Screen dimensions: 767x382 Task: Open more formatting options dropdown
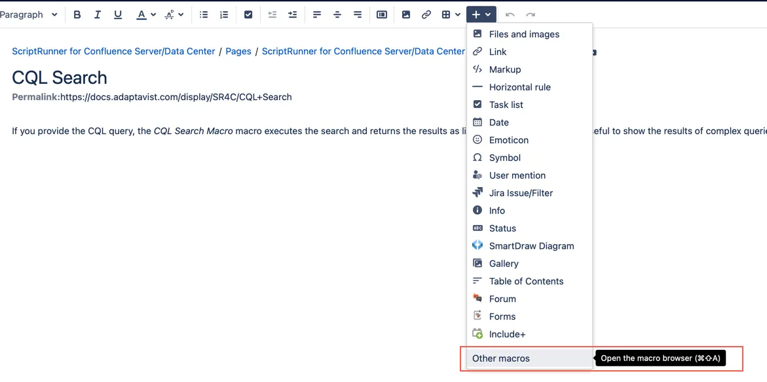[174, 14]
